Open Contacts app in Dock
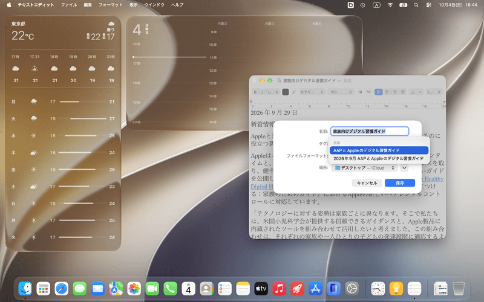484x302 pixels. coord(206,289)
